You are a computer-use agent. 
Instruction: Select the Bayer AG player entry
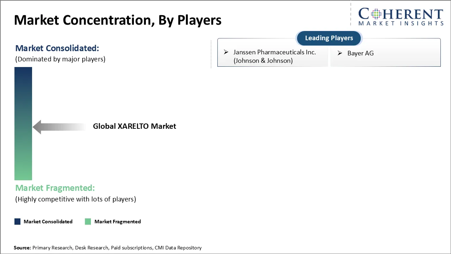(360, 53)
